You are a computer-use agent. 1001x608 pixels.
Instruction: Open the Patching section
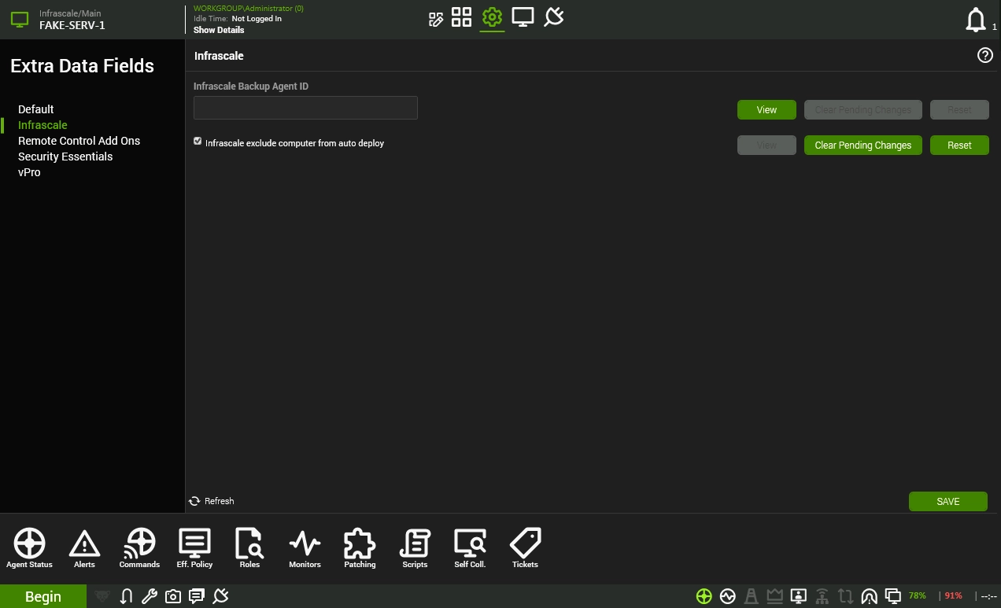[x=360, y=548]
